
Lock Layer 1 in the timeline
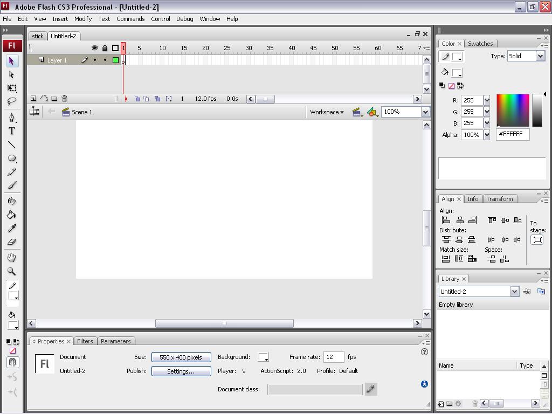[x=104, y=60]
